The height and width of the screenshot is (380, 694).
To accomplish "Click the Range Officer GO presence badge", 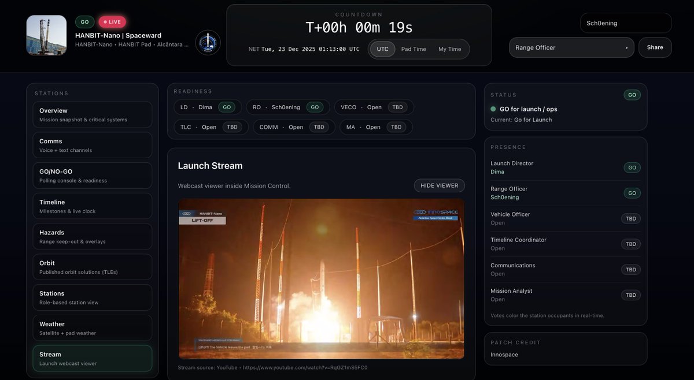I will point(632,193).
